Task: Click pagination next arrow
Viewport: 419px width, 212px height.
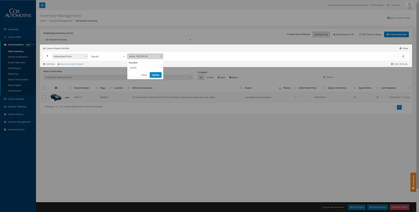Action: (404, 107)
